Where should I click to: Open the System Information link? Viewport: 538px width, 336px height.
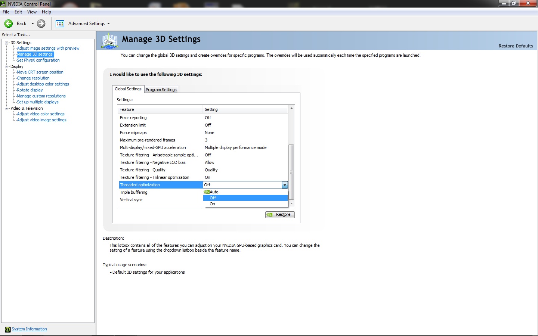click(29, 329)
